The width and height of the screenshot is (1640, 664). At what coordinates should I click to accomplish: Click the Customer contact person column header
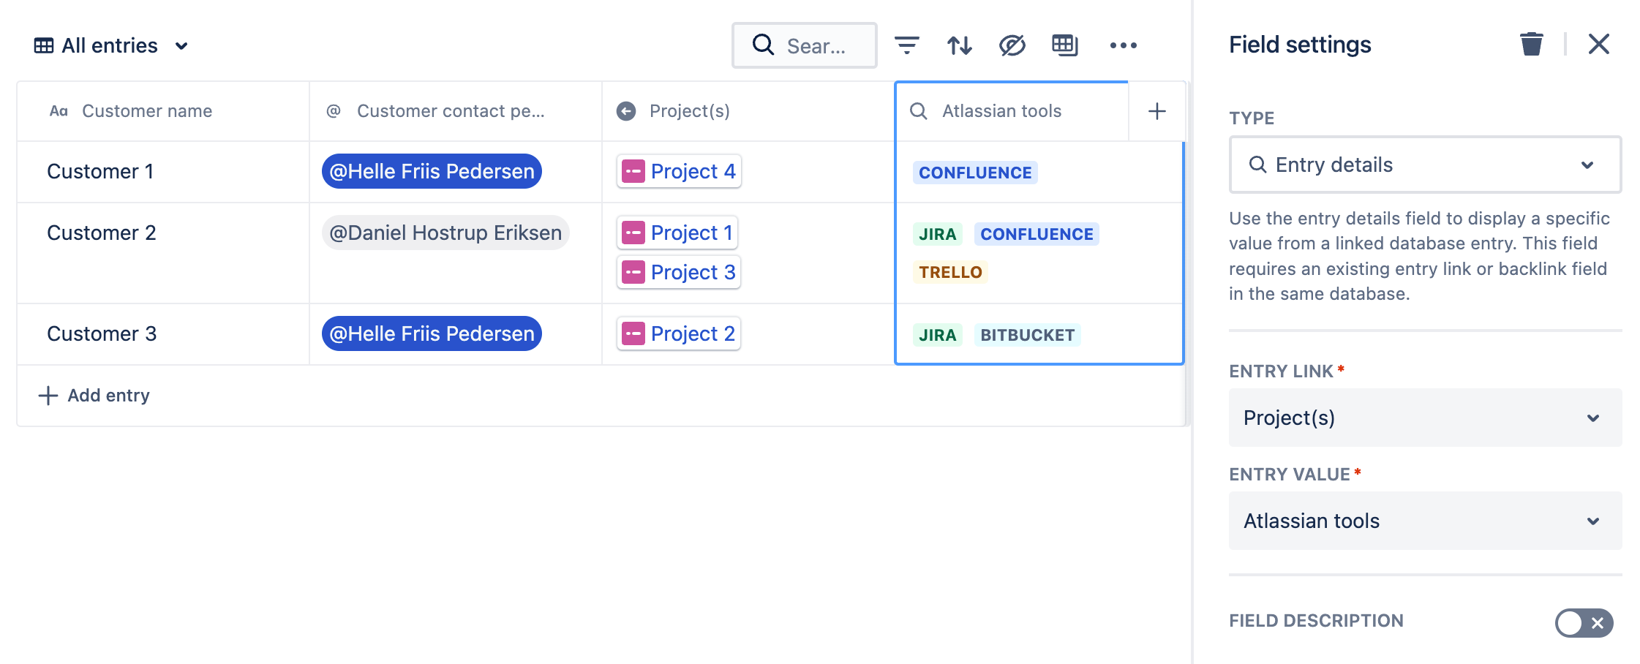click(x=456, y=111)
